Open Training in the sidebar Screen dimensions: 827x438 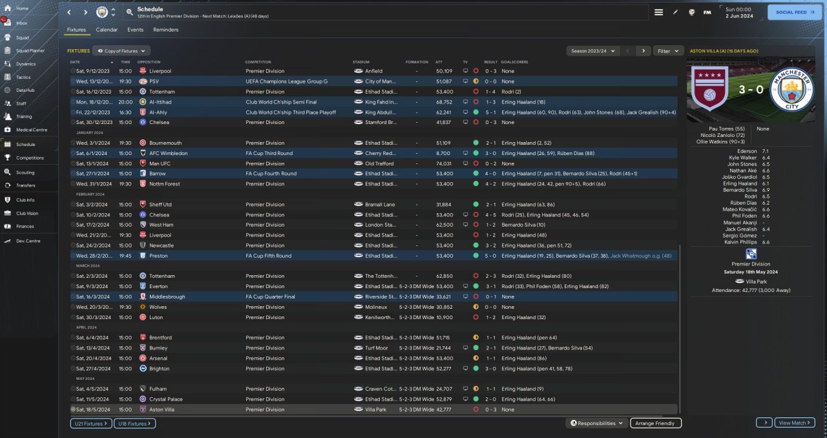point(24,117)
